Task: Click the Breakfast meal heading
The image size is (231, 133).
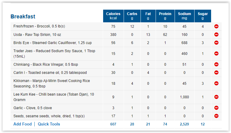Action: click(23, 17)
